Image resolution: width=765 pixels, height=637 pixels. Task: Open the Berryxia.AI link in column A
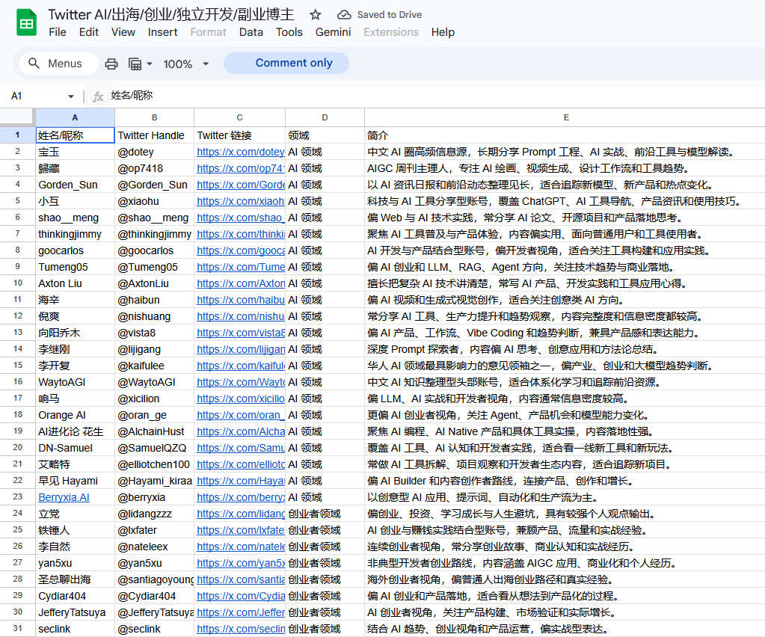click(x=64, y=497)
